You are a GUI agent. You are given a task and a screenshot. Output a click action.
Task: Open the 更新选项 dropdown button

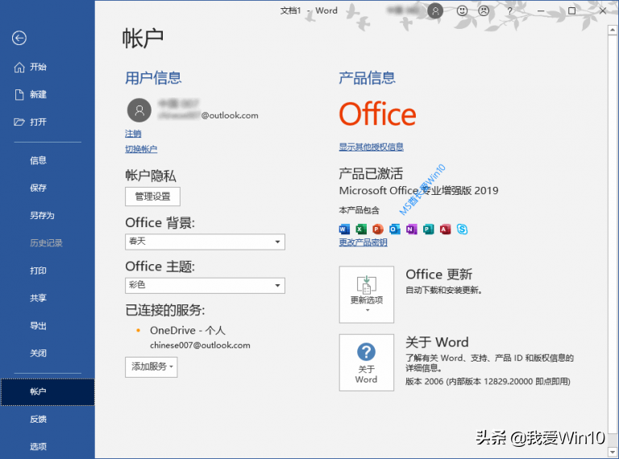pyautogui.click(x=367, y=295)
